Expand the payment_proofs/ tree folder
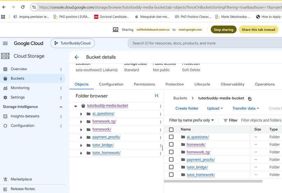 81,138
